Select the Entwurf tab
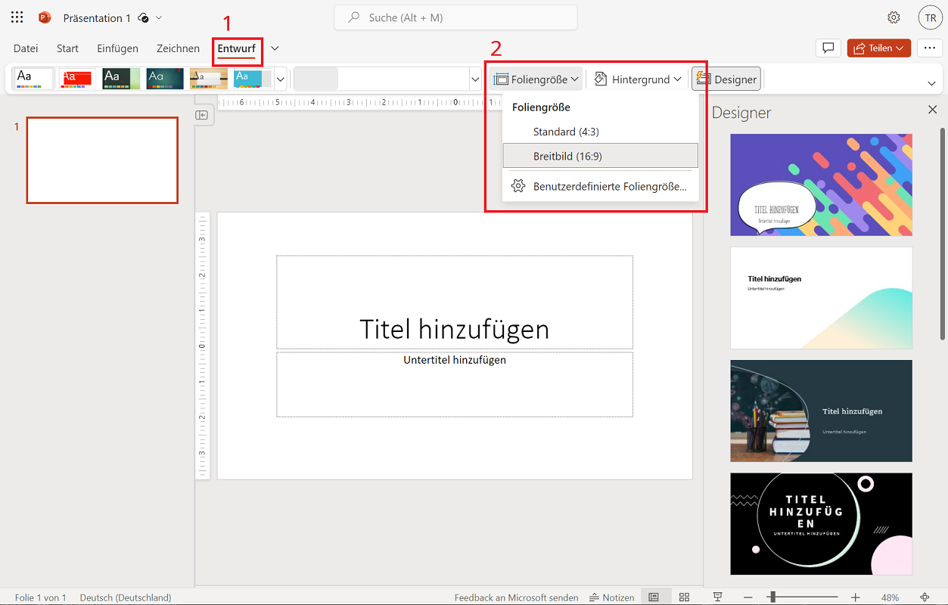 click(237, 48)
